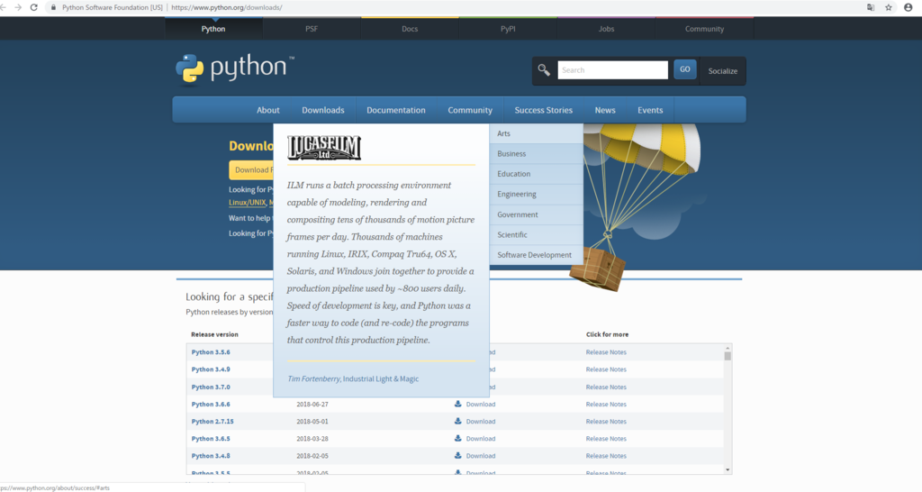Click the browser address bar URL
This screenshot has height=492, width=922.
click(x=227, y=7)
